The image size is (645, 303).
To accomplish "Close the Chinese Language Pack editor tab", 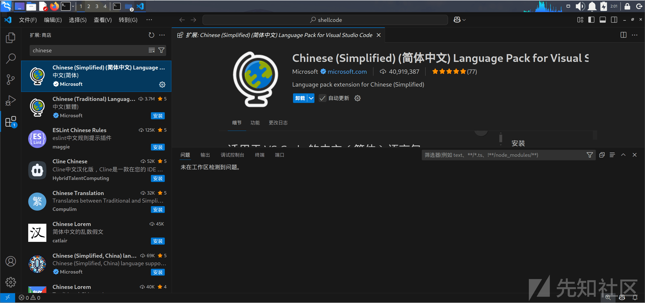I will 378,35.
